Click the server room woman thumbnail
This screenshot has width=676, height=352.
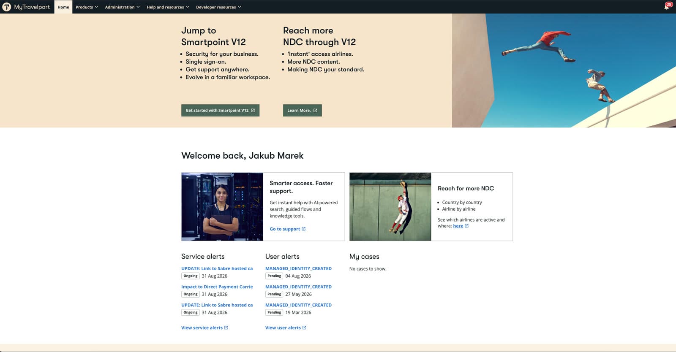click(x=222, y=207)
